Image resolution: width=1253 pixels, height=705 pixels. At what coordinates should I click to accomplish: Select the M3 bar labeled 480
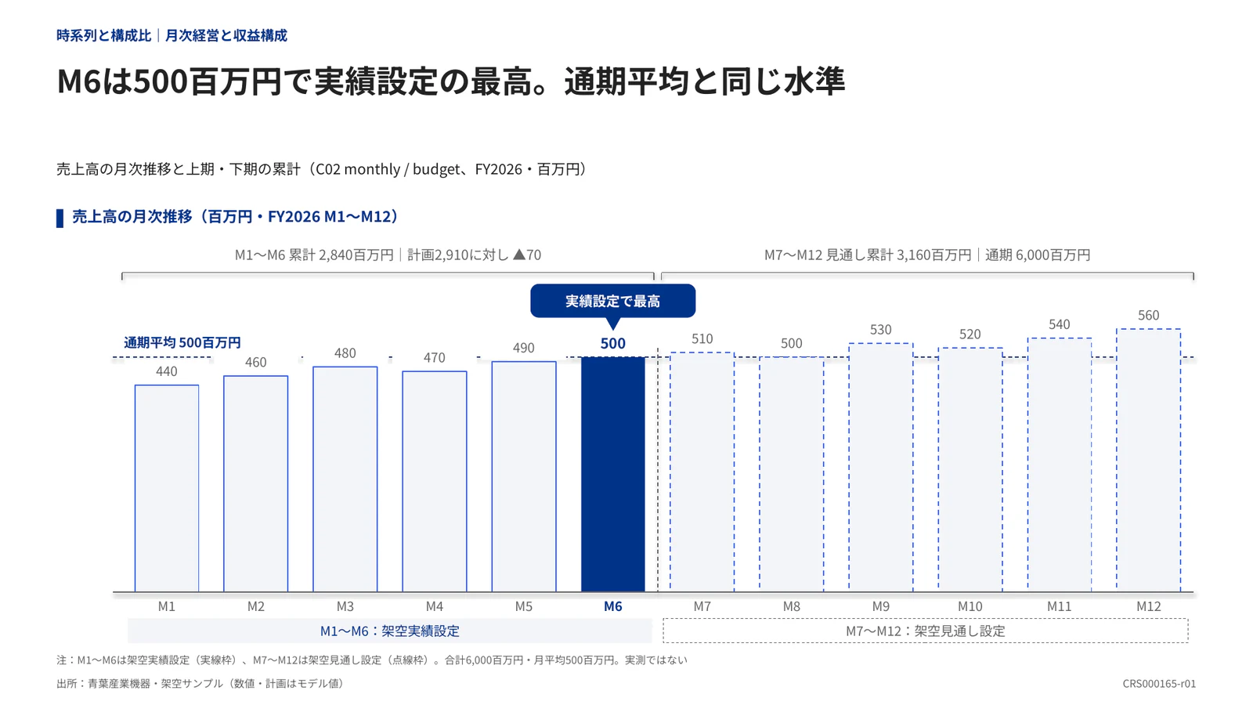(345, 479)
